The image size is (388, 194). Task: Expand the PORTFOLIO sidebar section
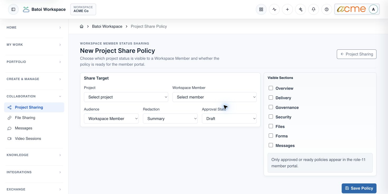[34, 62]
